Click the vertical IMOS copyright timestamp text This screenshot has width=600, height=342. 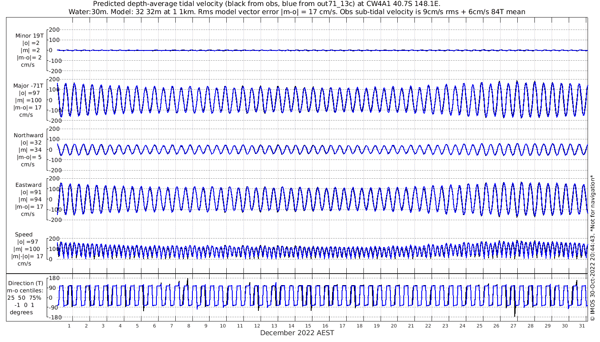[593, 248]
